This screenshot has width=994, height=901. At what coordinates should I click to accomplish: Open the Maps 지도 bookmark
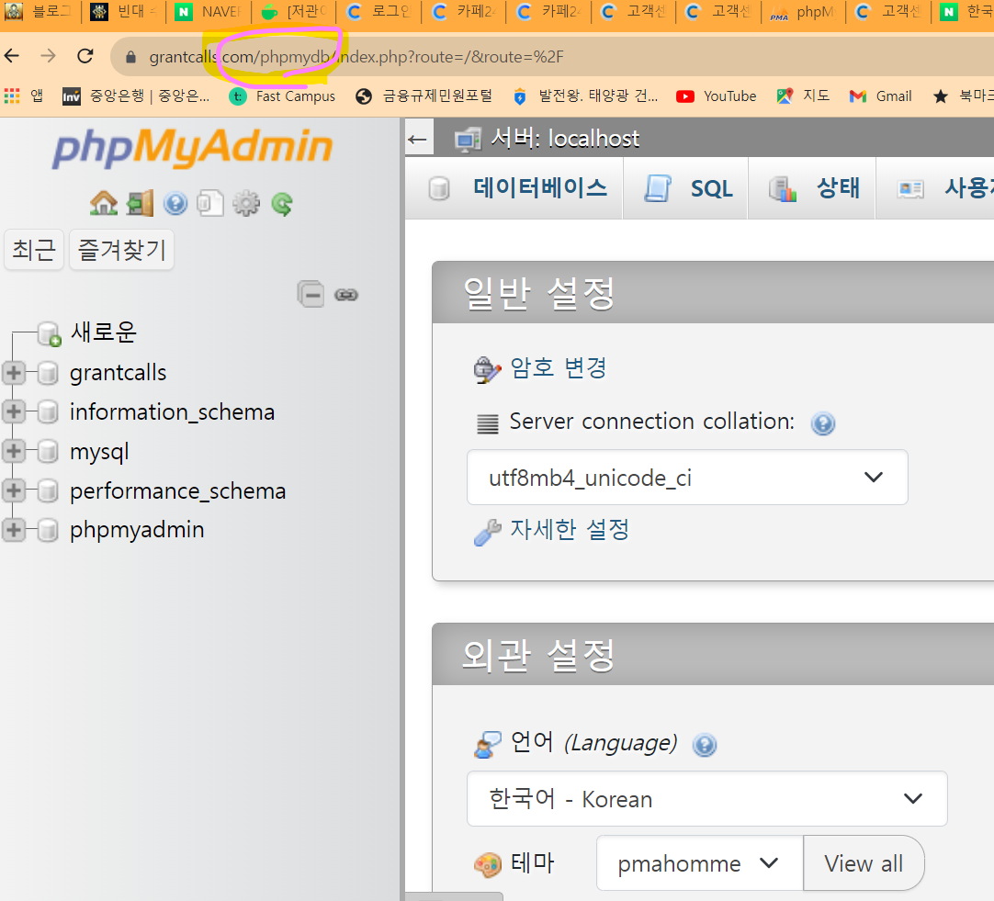(x=803, y=96)
